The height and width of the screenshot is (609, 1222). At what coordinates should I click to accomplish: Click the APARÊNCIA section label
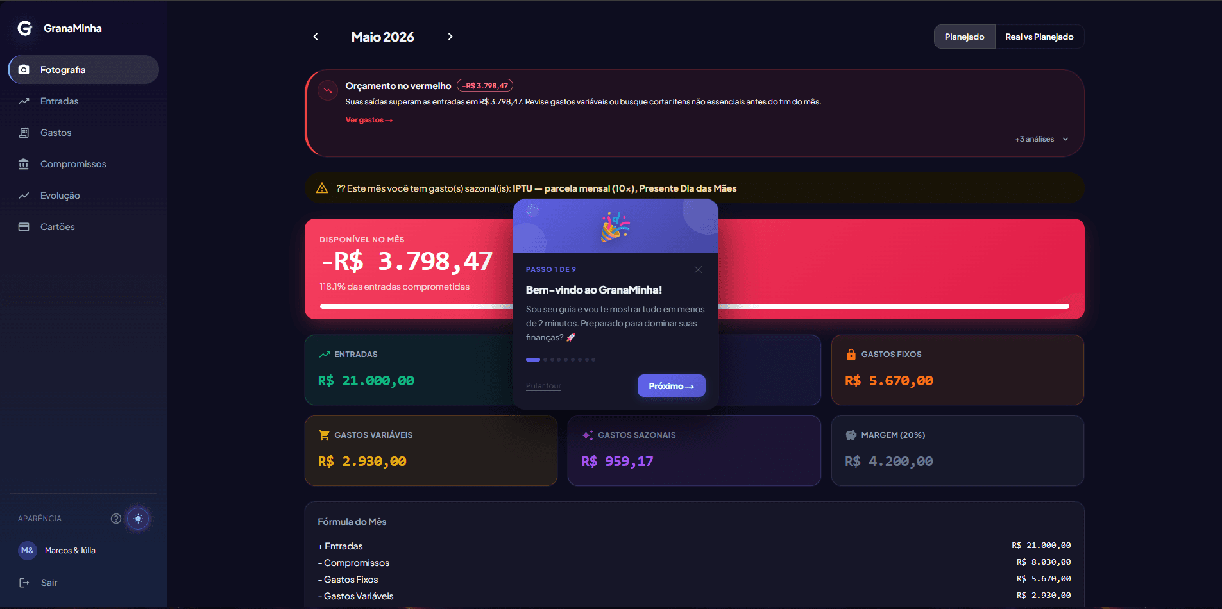40,519
